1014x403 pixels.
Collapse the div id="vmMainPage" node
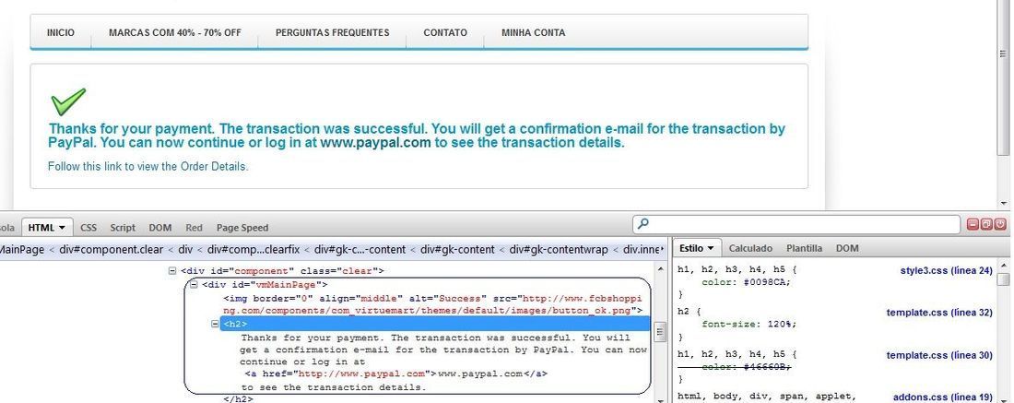click(194, 285)
